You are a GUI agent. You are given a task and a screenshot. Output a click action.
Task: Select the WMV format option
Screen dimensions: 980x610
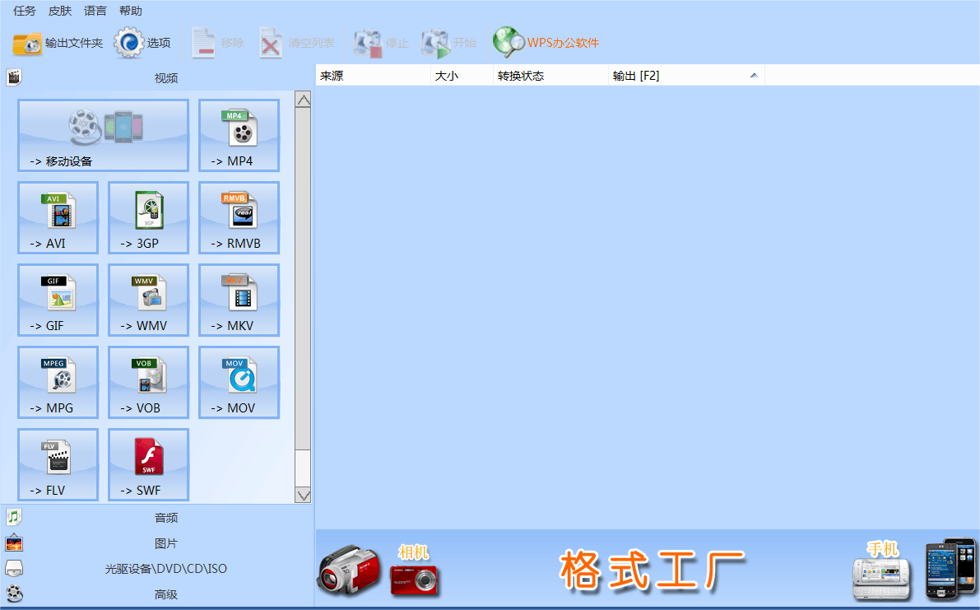[148, 300]
